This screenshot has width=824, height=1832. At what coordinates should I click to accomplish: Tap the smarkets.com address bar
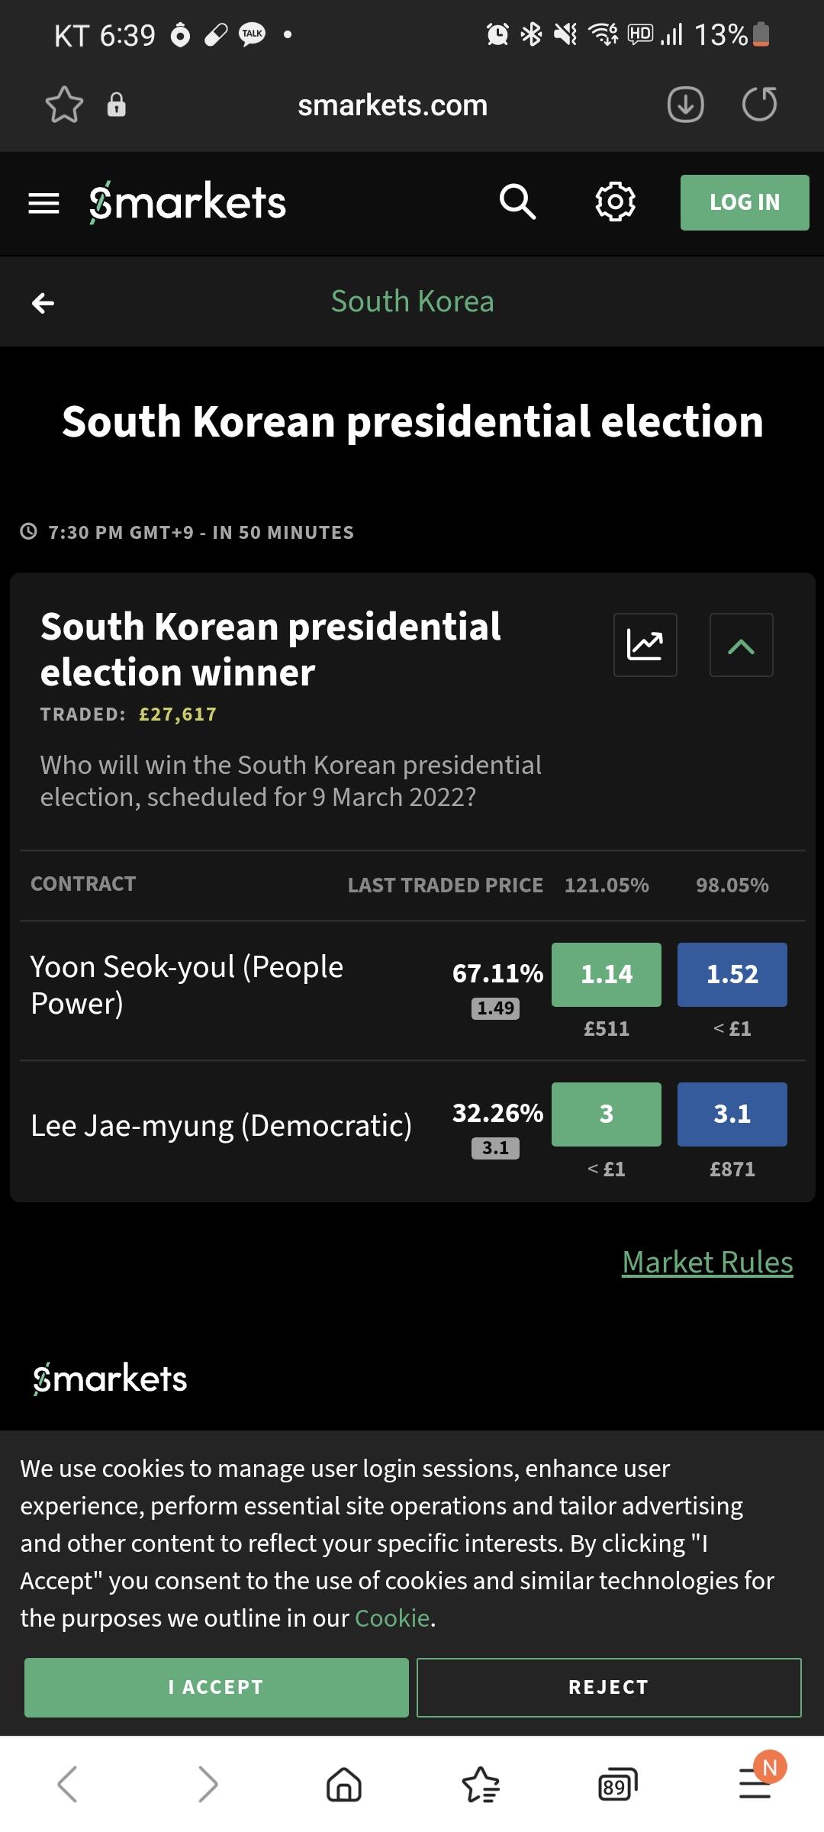pyautogui.click(x=392, y=105)
